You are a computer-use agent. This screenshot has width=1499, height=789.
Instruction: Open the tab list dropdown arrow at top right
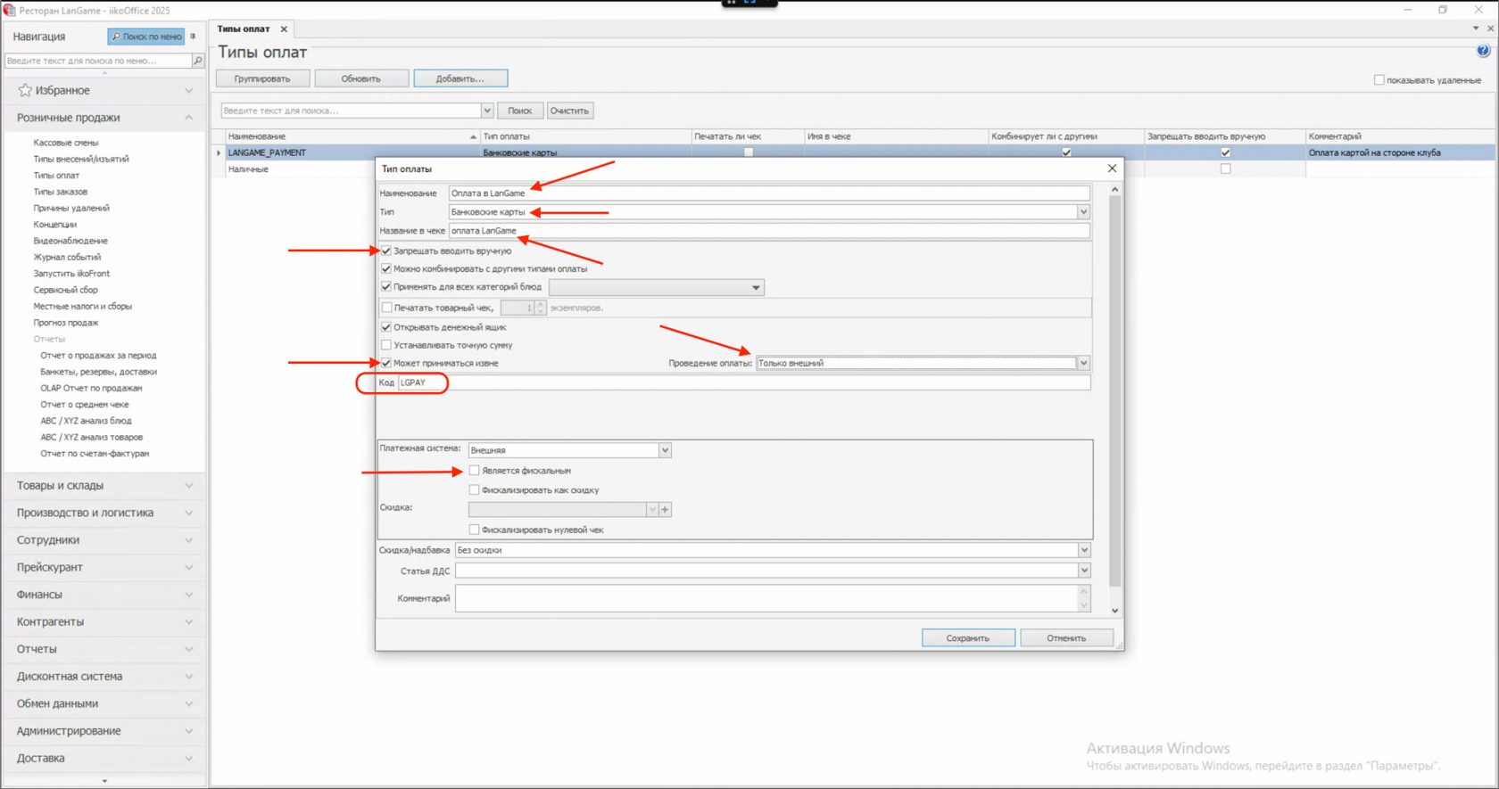(x=1476, y=29)
